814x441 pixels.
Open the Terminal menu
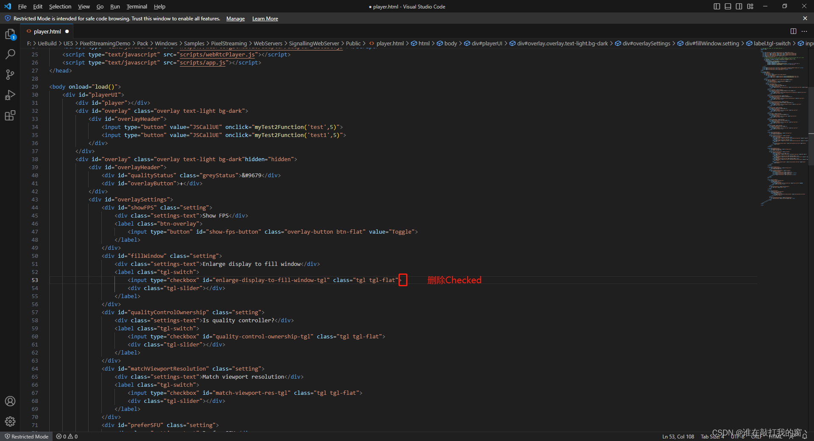coord(137,6)
